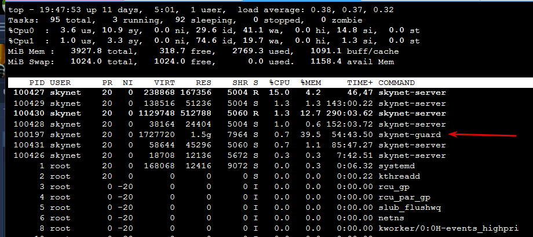Click the 1158.4 avail Mem value
The width and height of the screenshot is (533, 237).
coord(326,62)
